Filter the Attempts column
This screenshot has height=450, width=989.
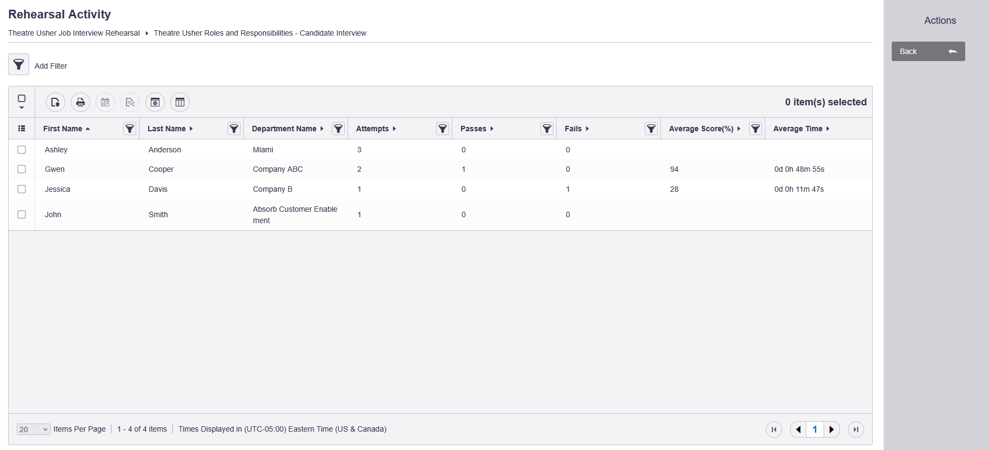(x=443, y=129)
